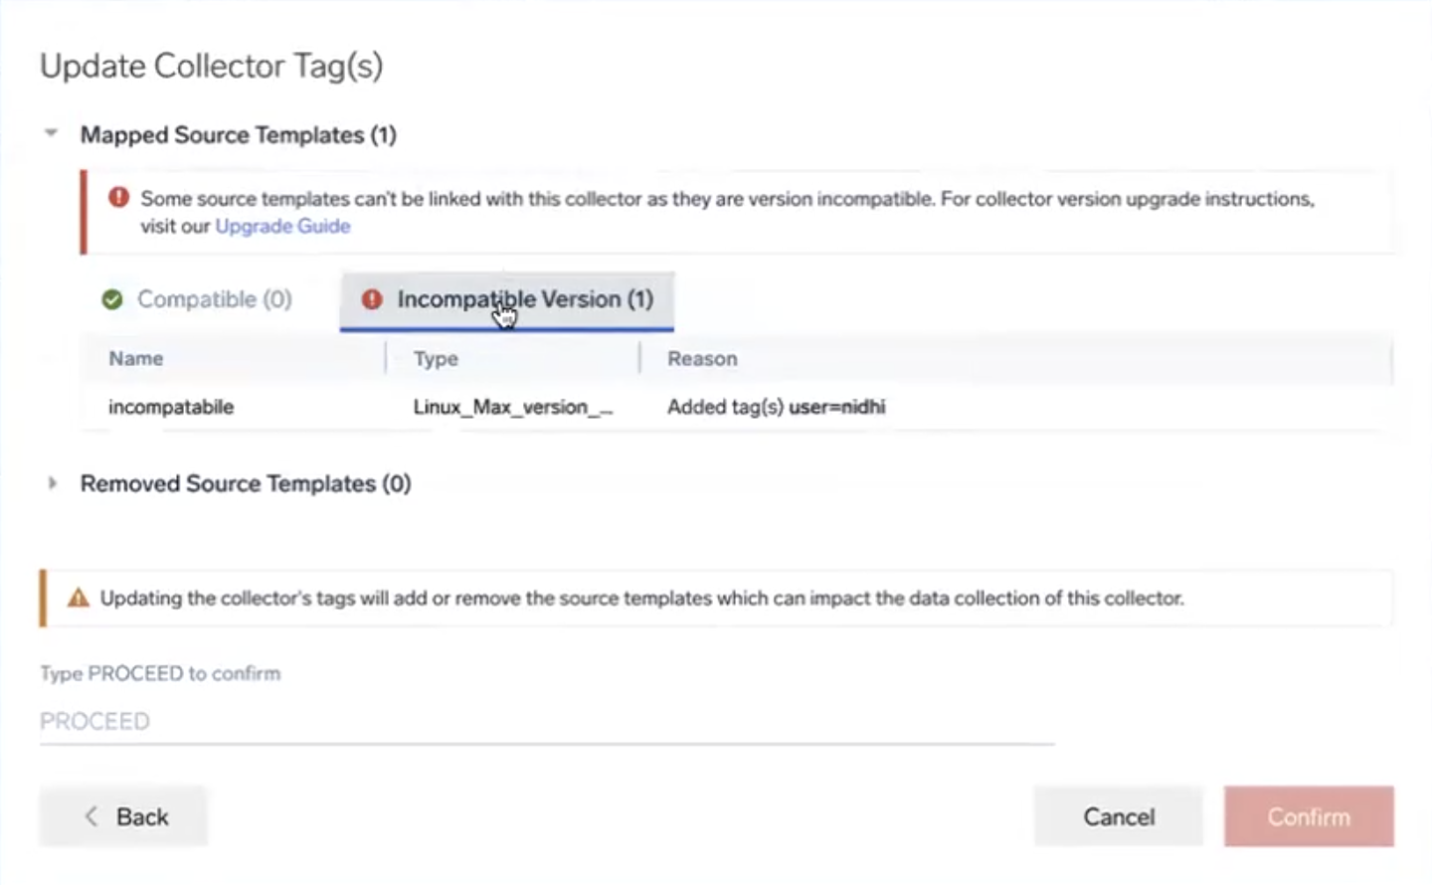The height and width of the screenshot is (885, 1432).
Task: Click the Reason column header
Action: pos(702,358)
